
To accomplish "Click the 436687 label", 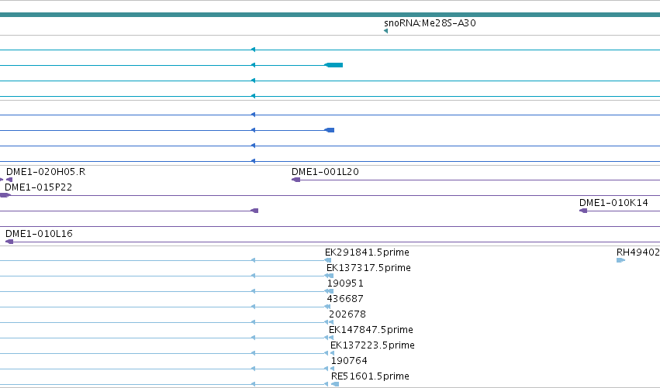I will 345,299.
